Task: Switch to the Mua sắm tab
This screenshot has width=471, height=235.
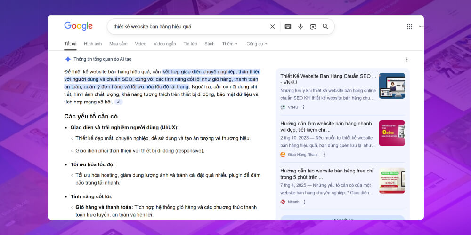Action: 118,44
